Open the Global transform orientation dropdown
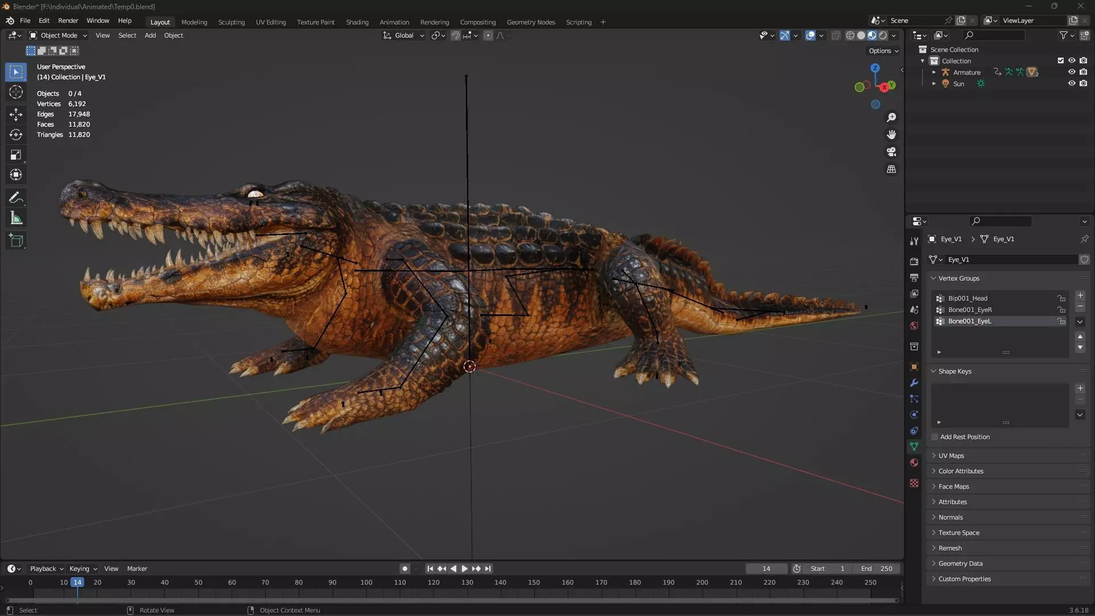The height and width of the screenshot is (616, 1095). tap(403, 35)
